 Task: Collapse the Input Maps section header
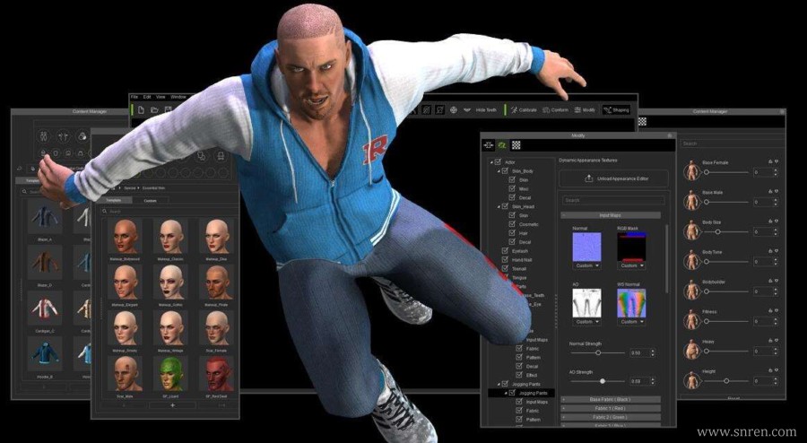point(611,215)
